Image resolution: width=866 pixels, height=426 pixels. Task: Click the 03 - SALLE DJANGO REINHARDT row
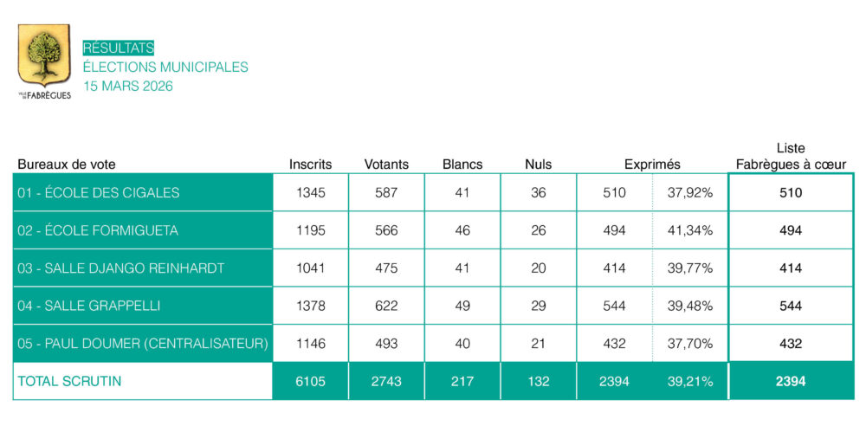(x=143, y=268)
